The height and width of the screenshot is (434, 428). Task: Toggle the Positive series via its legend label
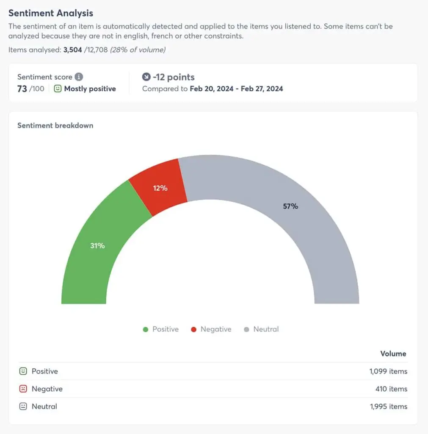click(x=165, y=329)
